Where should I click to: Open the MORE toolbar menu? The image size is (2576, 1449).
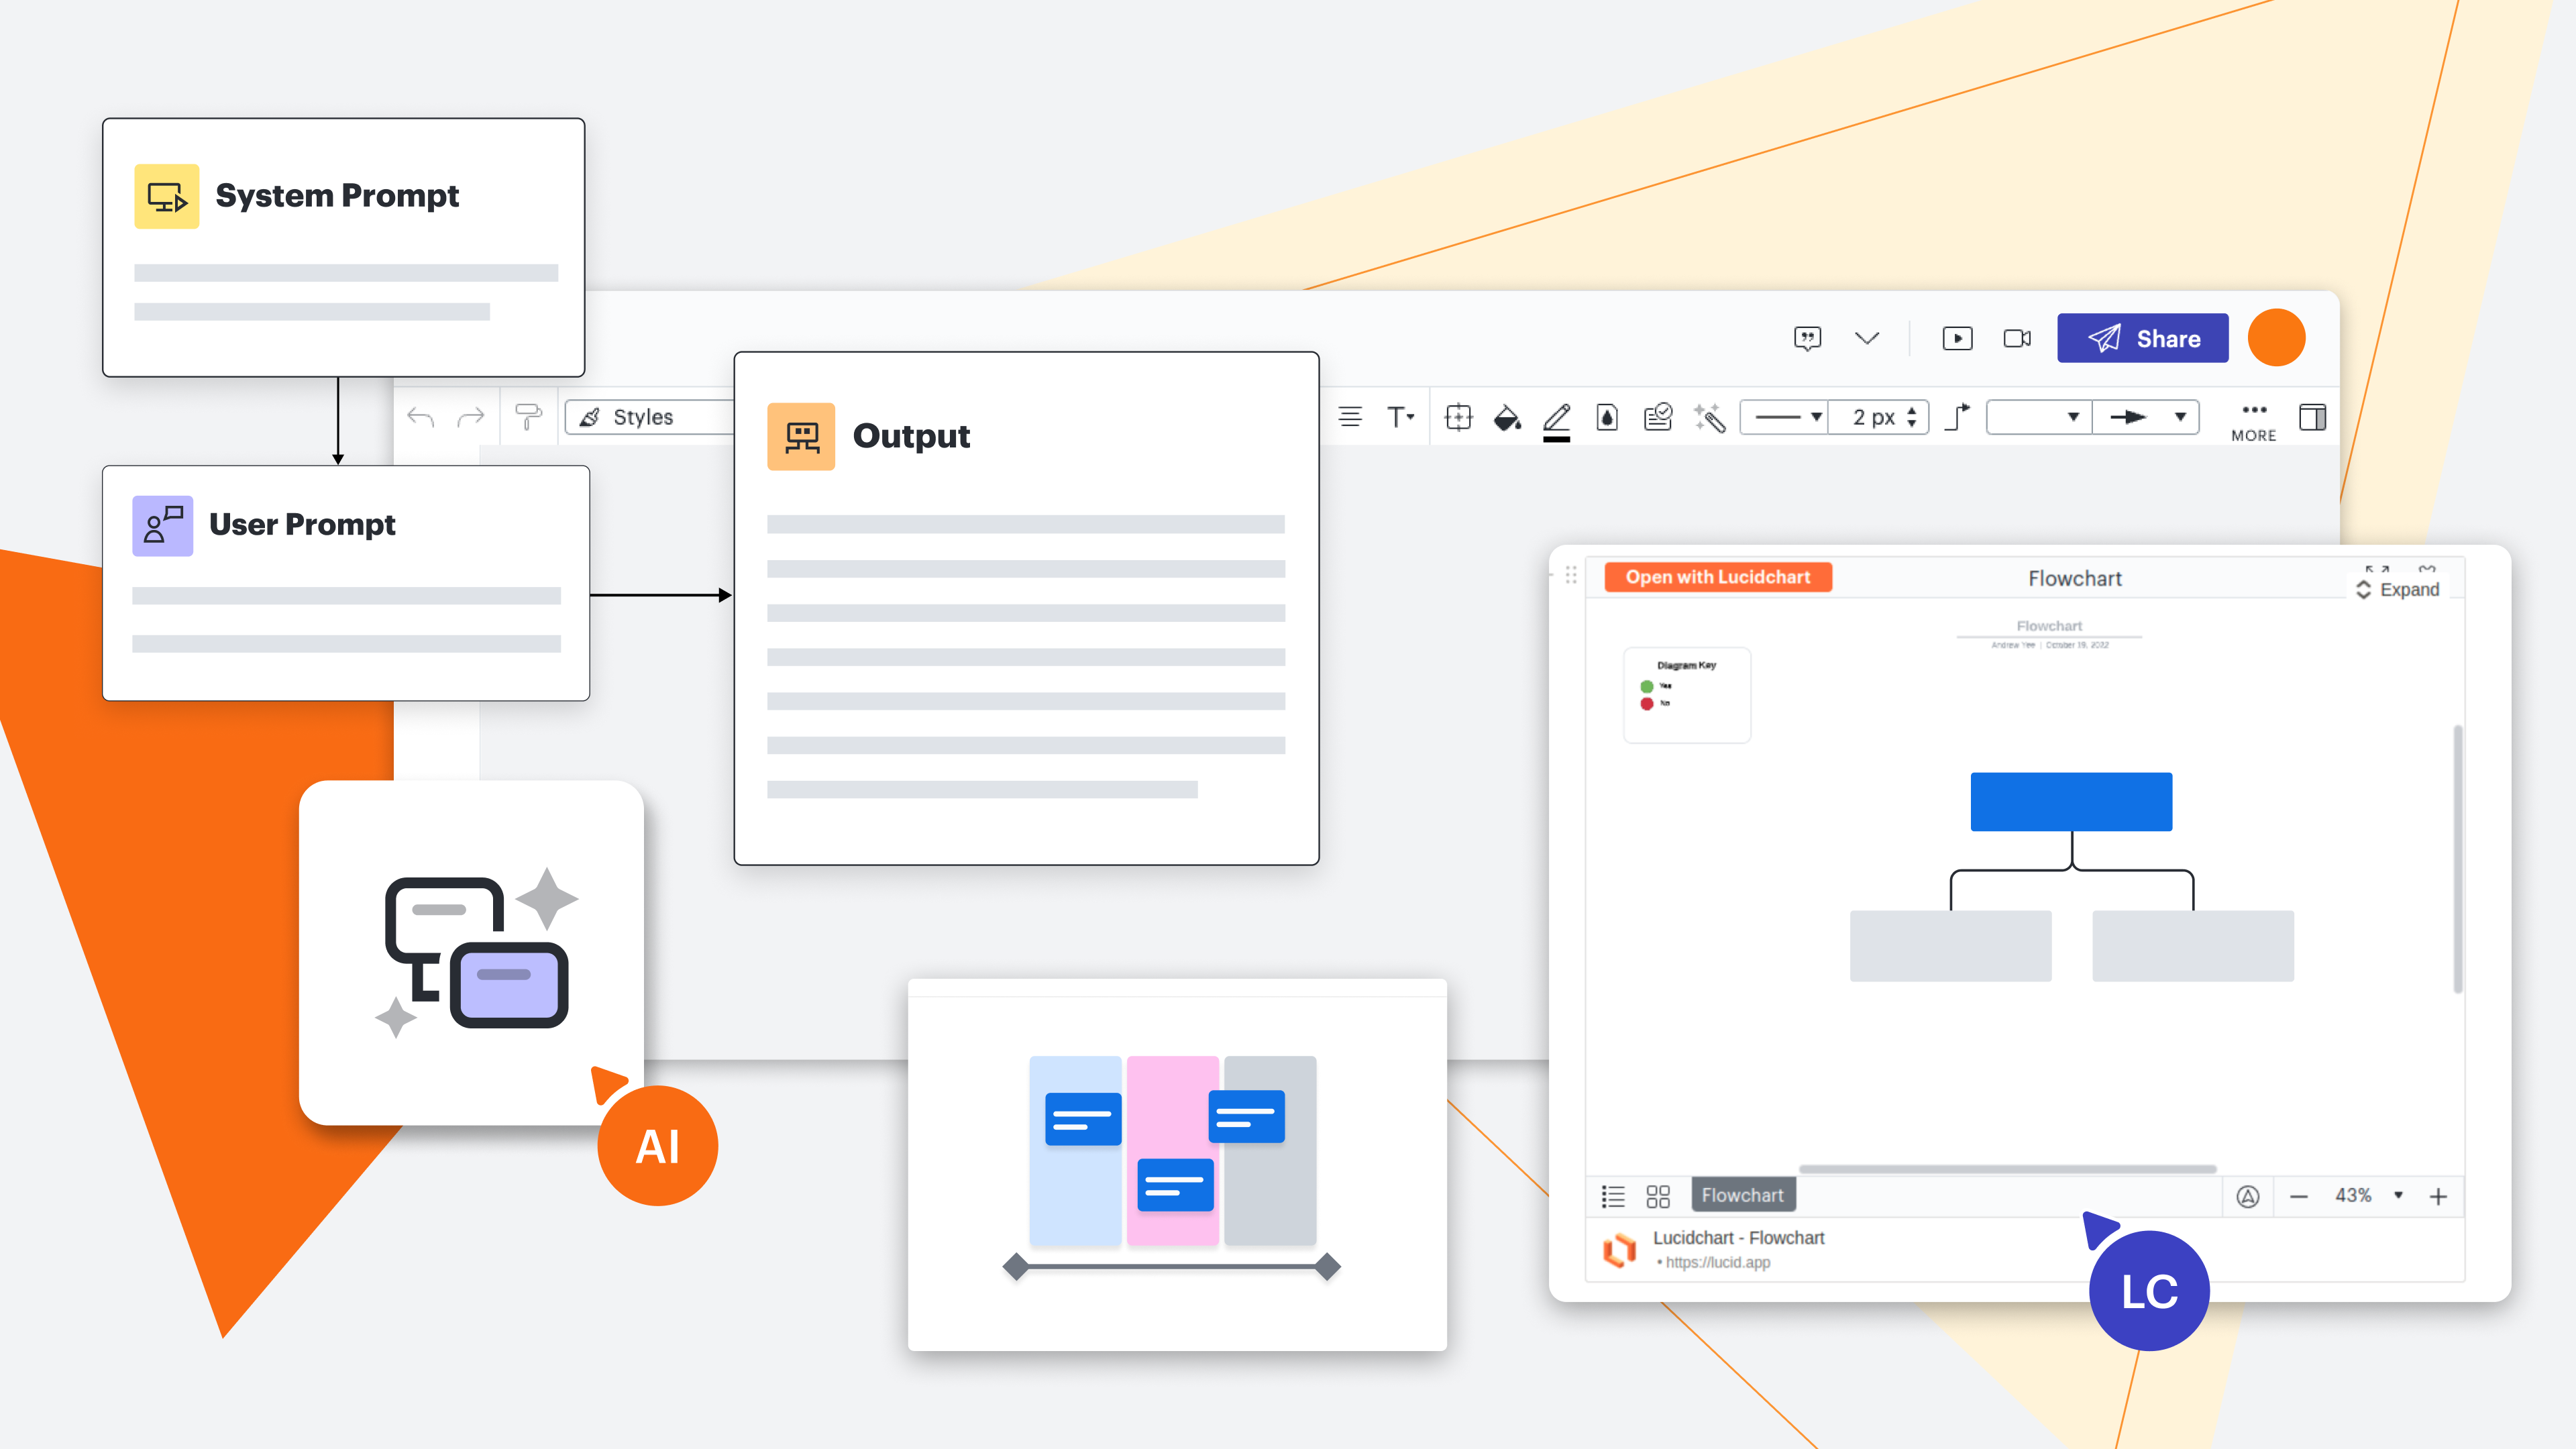click(2253, 420)
